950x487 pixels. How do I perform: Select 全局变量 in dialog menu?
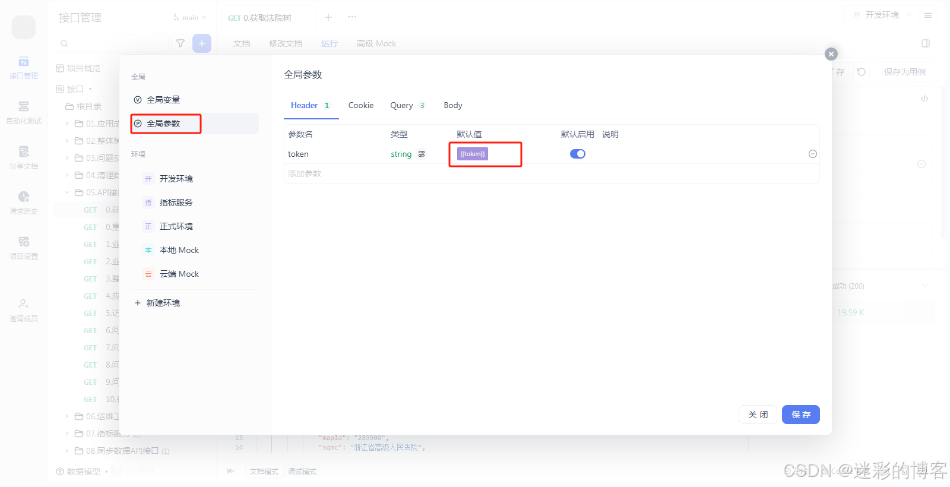pyautogui.click(x=195, y=100)
